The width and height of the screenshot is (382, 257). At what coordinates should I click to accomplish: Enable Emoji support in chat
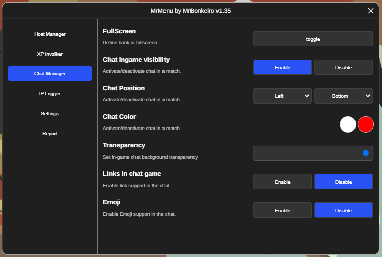(x=282, y=210)
